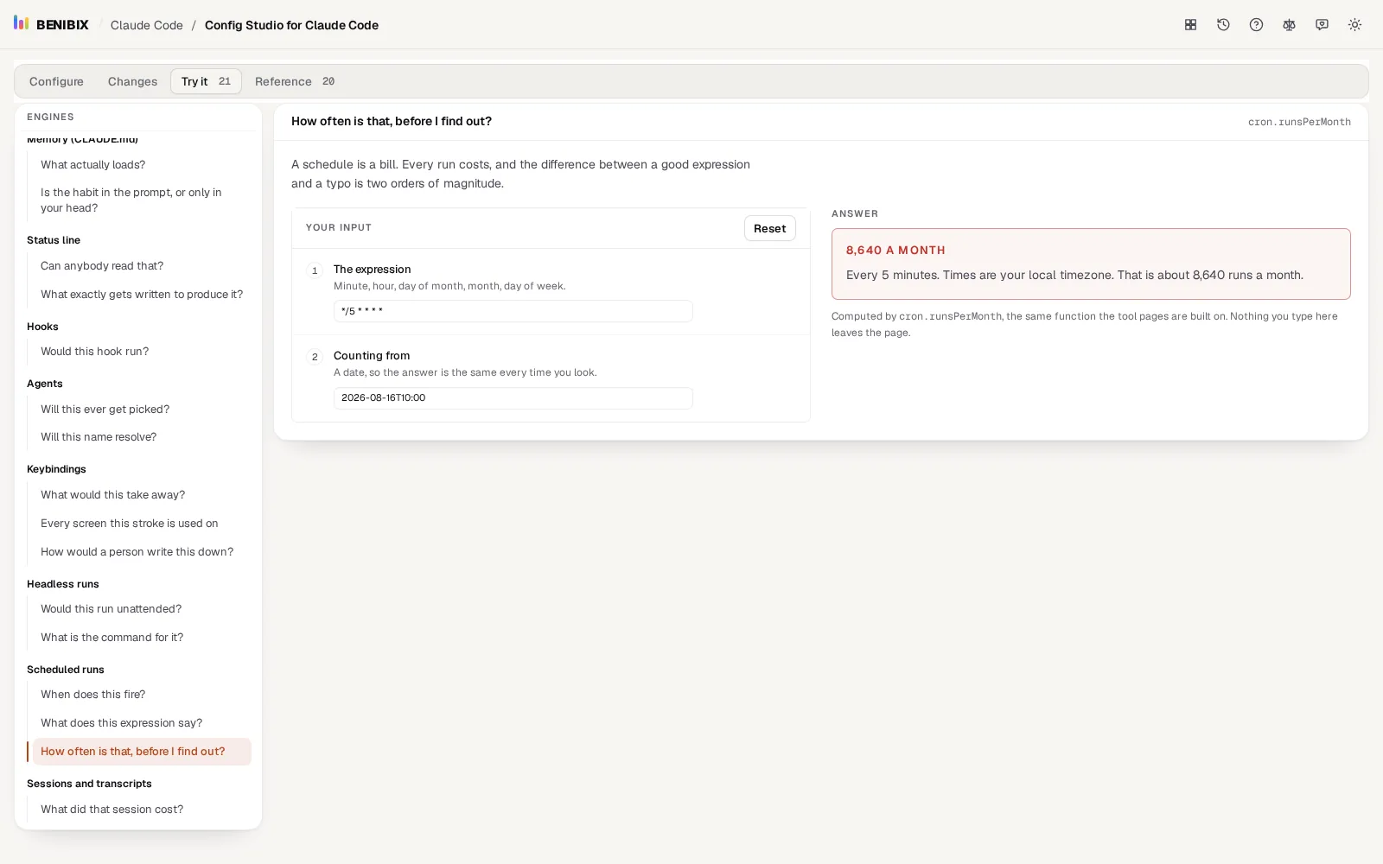1383x864 pixels.
Task: Open the history clock icon
Action: (x=1223, y=25)
